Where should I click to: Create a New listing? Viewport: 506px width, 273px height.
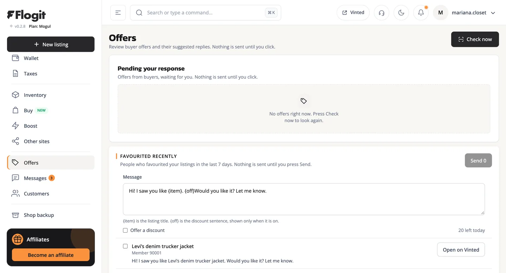click(x=51, y=44)
